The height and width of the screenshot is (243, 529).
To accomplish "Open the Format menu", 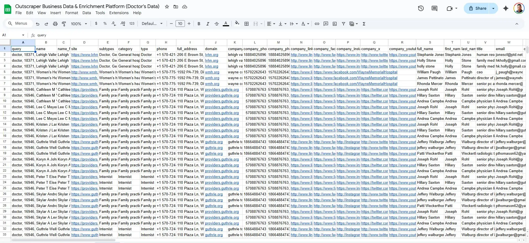I will point(72,13).
